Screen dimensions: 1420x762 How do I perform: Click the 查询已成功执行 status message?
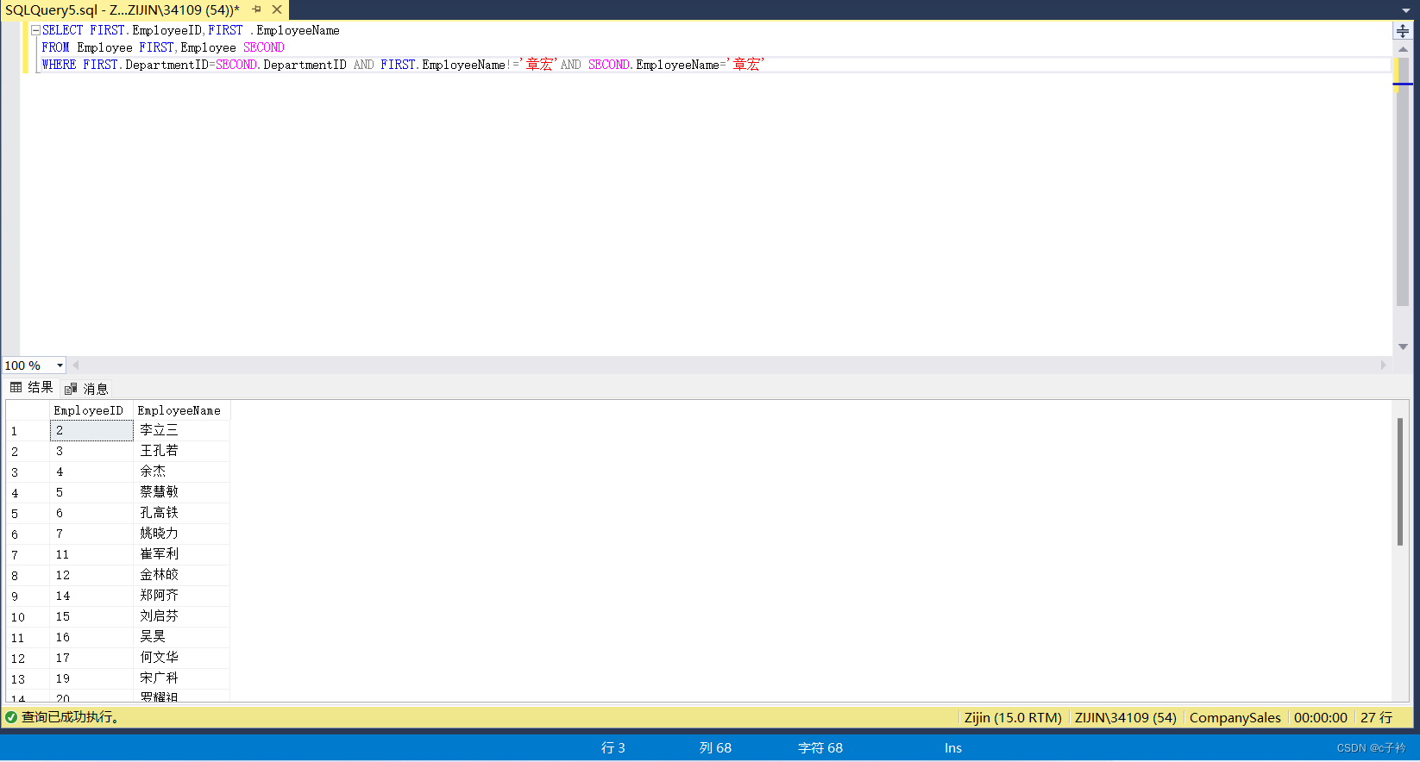[70, 717]
